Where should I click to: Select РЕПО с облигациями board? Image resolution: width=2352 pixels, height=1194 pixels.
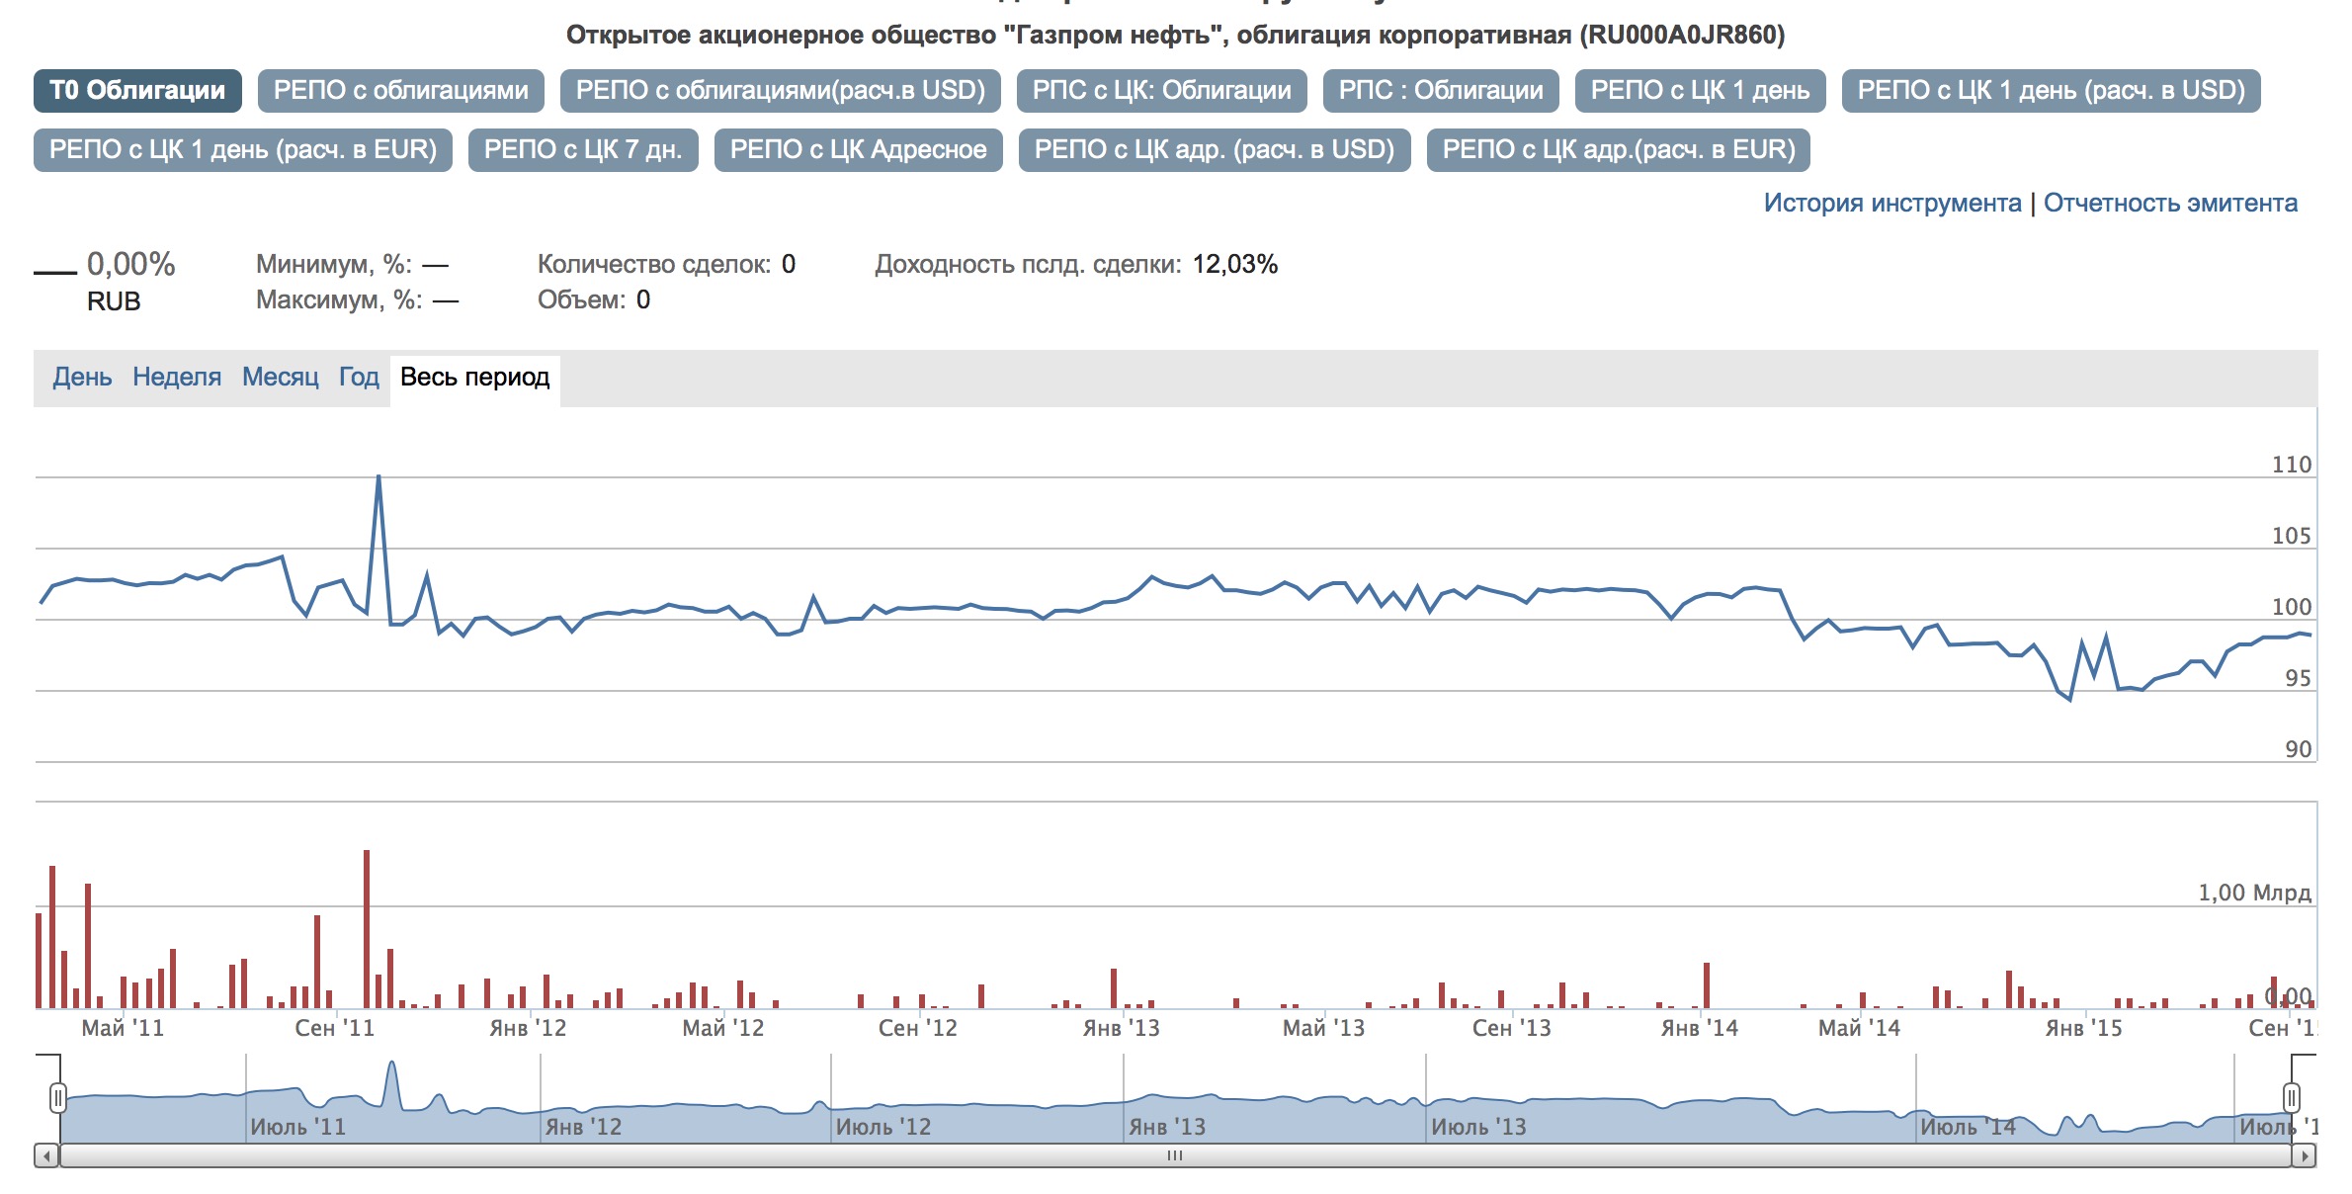pos(400,91)
